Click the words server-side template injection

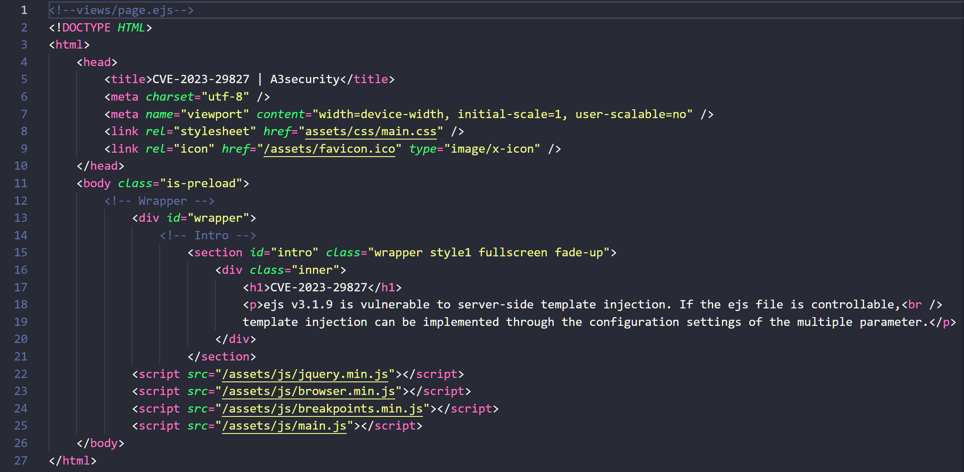click(562, 304)
